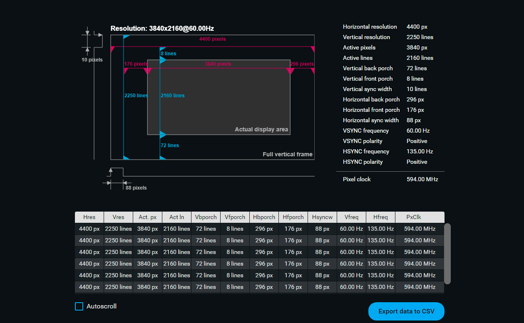The height and width of the screenshot is (323, 524).
Task: Select the Vres column header
Action: coord(118,217)
